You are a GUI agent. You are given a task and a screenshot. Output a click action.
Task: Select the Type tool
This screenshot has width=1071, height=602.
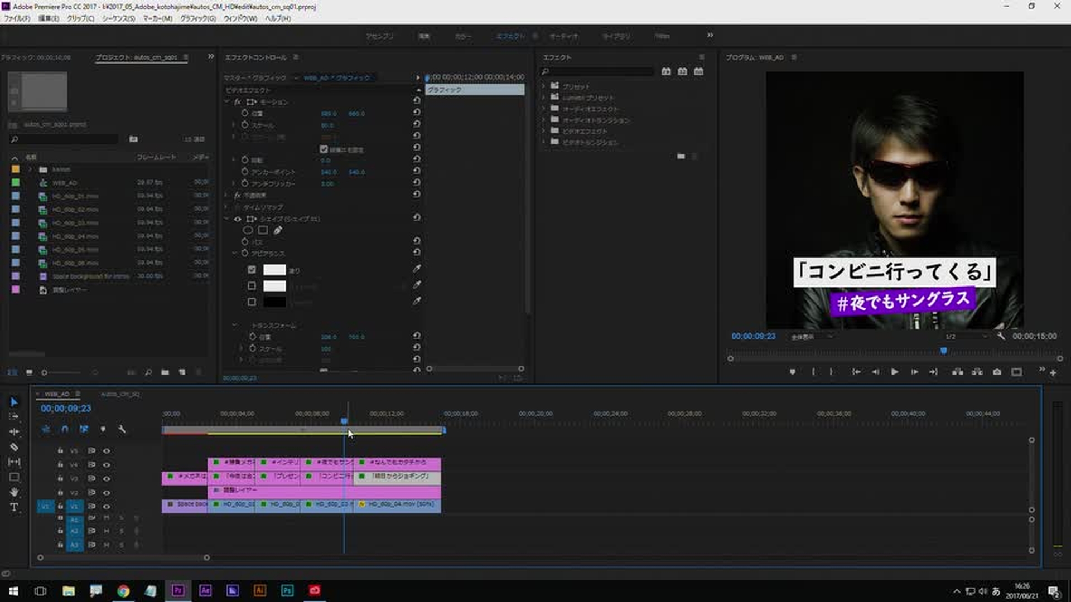[x=15, y=507]
